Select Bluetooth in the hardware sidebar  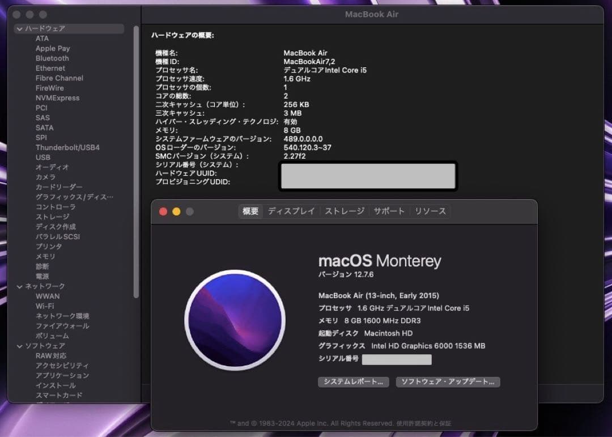[x=52, y=58]
